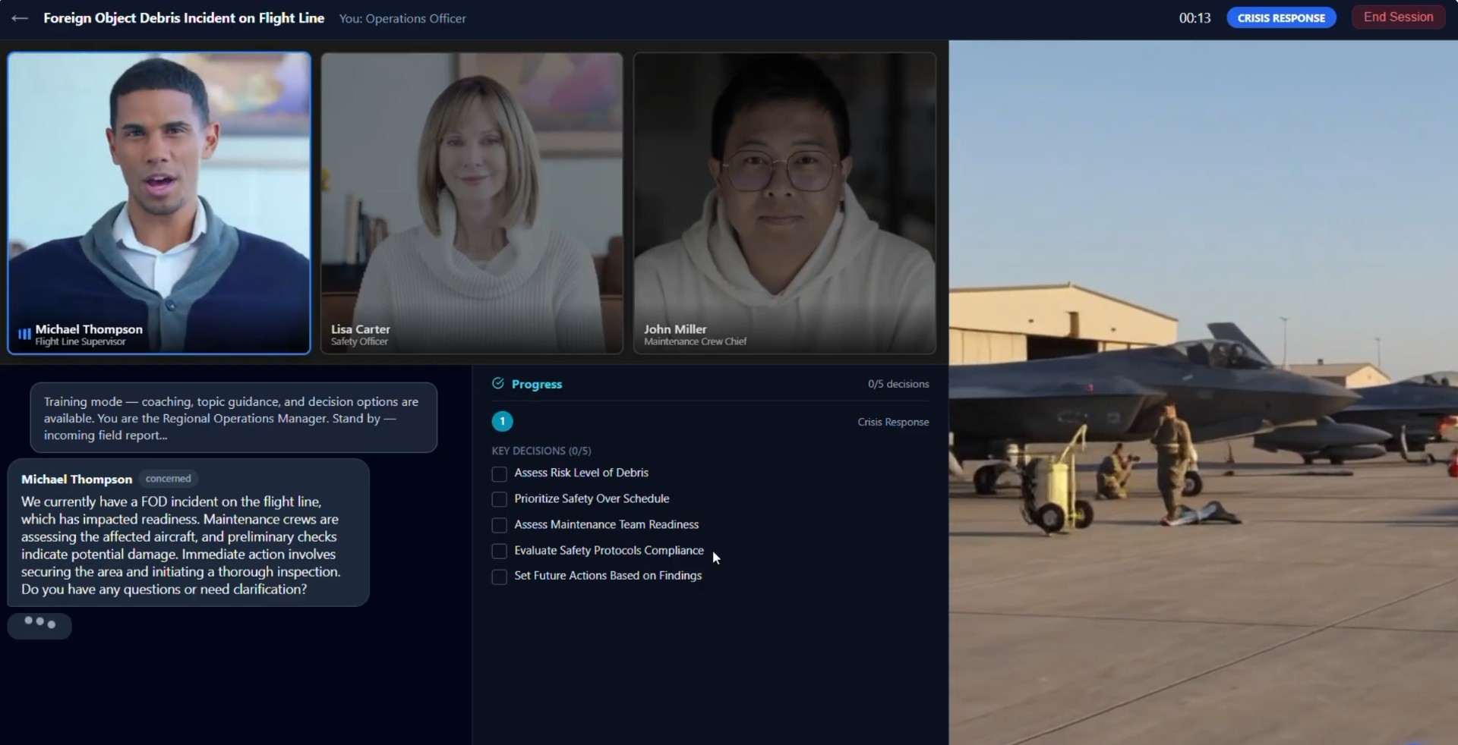Click the Training mode notice message

click(233, 418)
